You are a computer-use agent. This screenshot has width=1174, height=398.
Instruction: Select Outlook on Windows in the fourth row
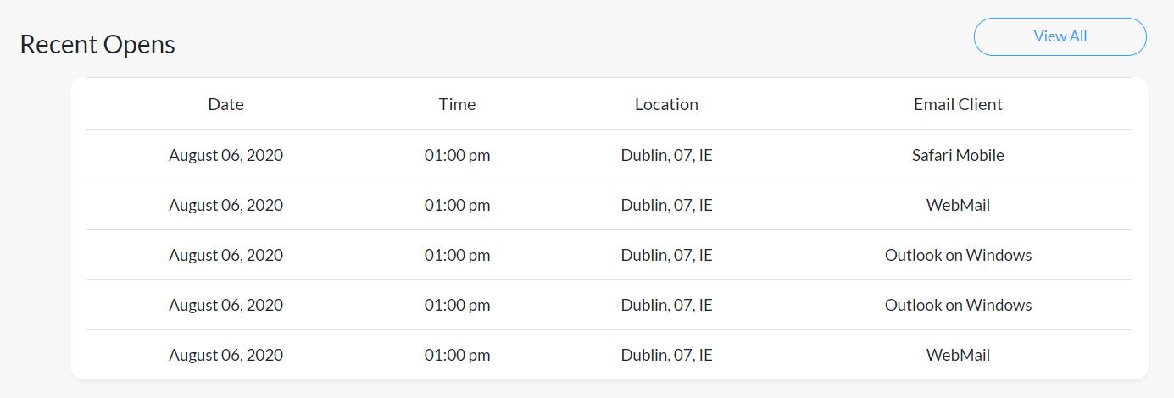point(958,305)
